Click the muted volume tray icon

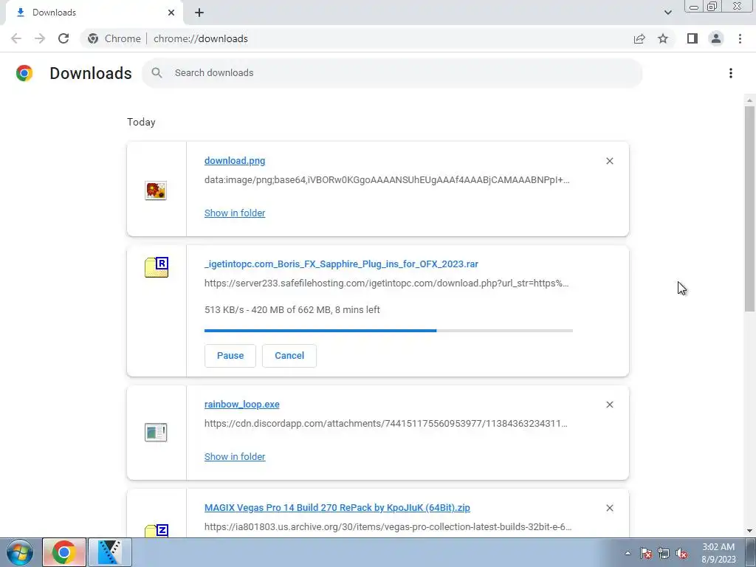point(681,553)
